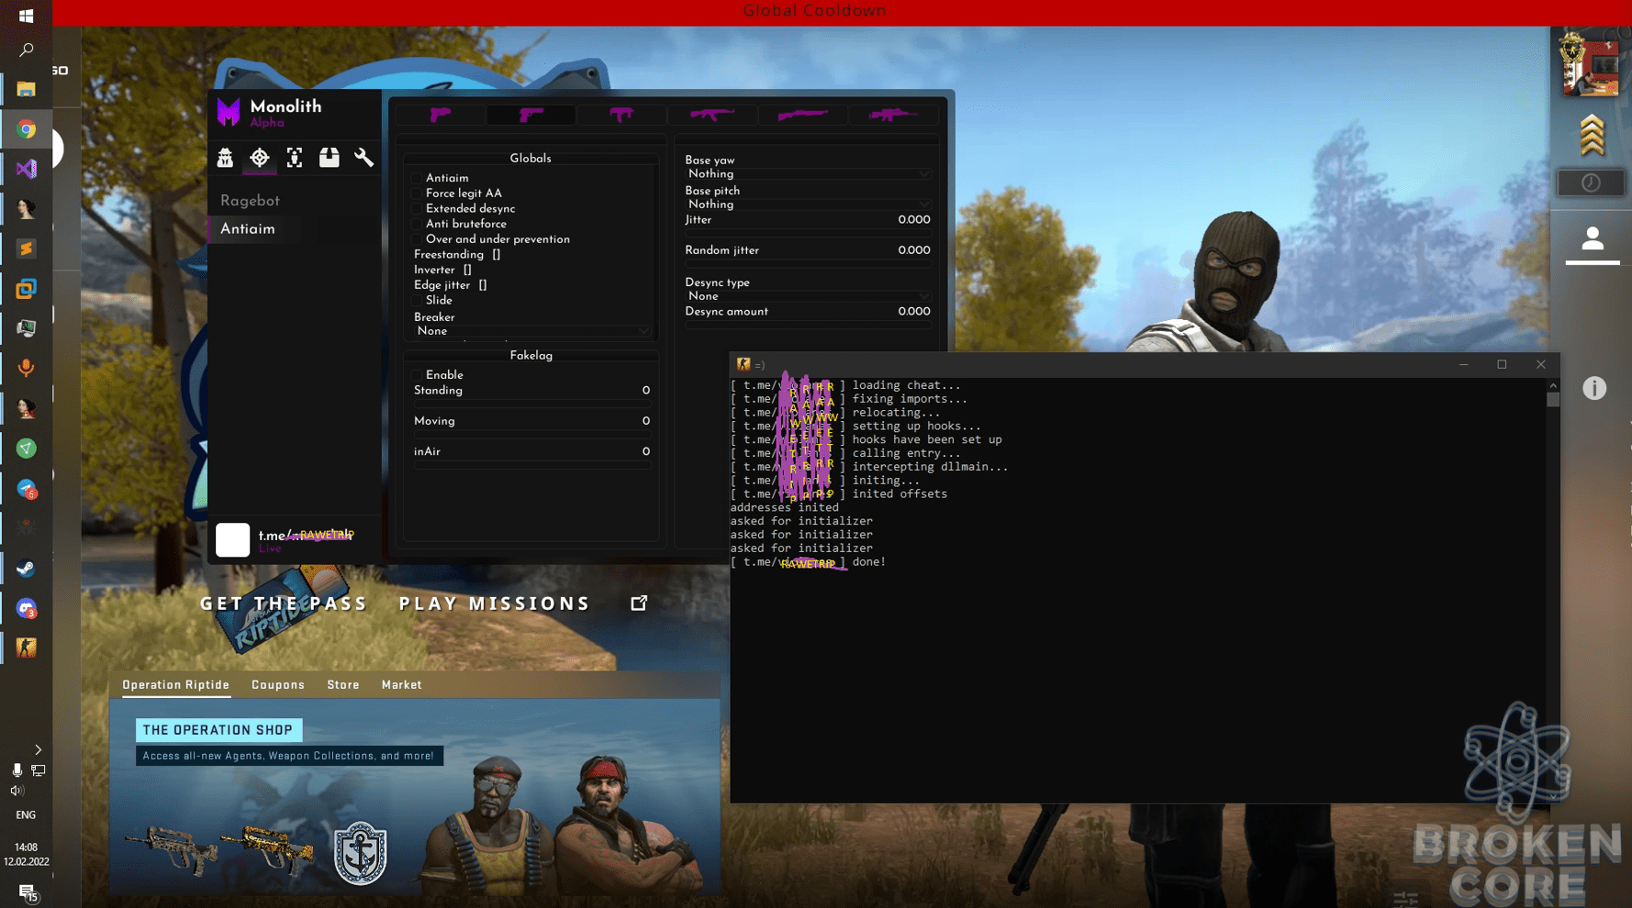Screen dimensions: 1632x908
Task: Select the SMG weapon tab
Action: pyautogui.click(x=621, y=115)
